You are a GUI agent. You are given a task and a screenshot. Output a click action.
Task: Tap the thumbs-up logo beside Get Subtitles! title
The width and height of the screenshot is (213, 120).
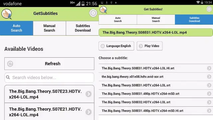[104, 10]
